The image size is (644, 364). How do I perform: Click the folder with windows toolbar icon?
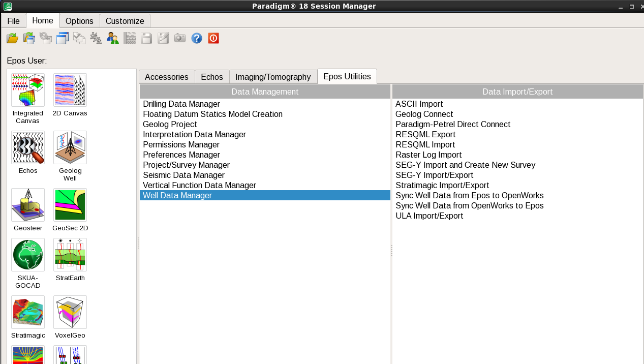[29, 38]
